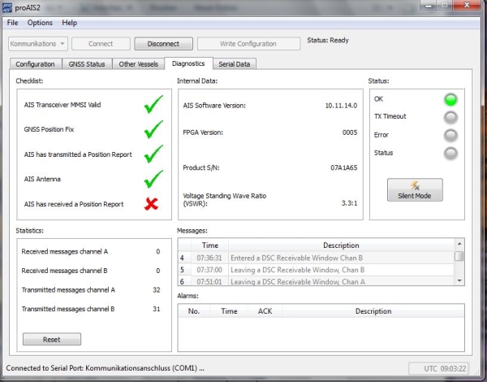
Task: Close the proAIS2 window
Action: click(x=468, y=6)
